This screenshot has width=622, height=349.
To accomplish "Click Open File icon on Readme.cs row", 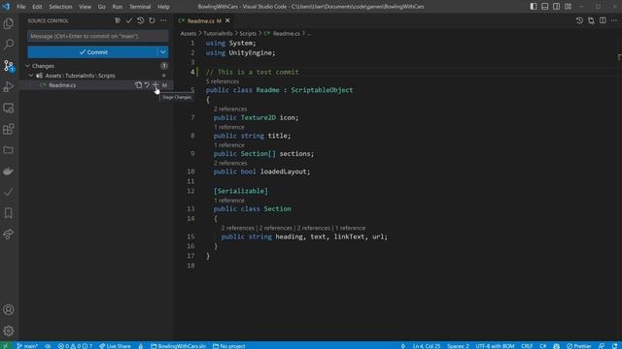I will [x=138, y=85].
